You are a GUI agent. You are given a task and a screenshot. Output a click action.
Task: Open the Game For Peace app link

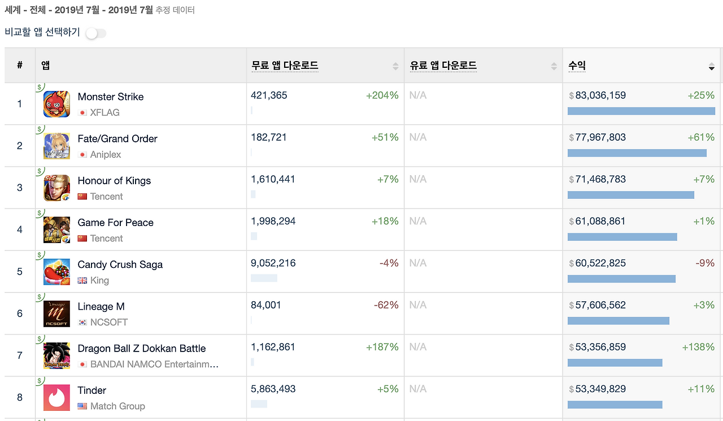(x=116, y=223)
